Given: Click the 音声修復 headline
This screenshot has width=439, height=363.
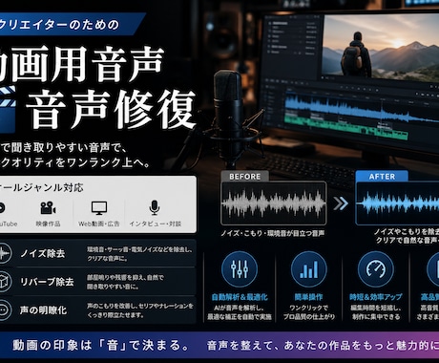Looking at the screenshot, I should (111, 109).
